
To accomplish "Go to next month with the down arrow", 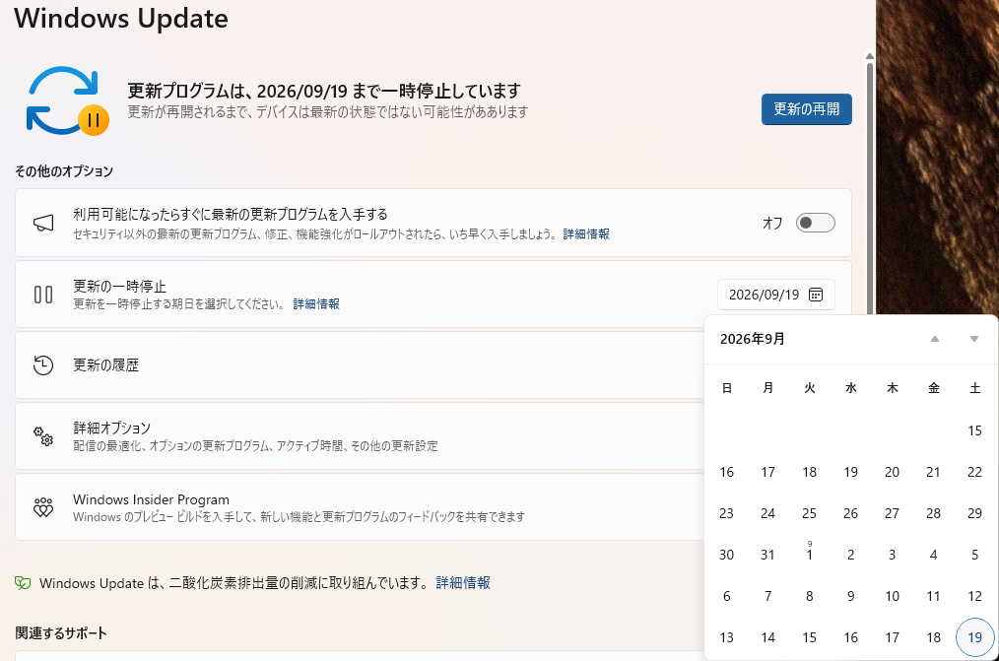I will tap(973, 339).
